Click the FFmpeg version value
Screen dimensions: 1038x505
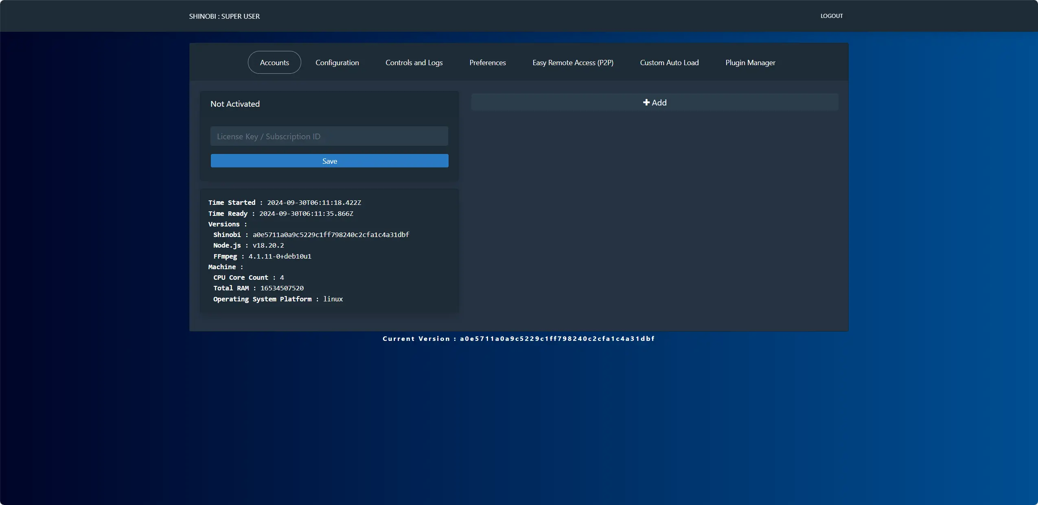[x=280, y=256]
